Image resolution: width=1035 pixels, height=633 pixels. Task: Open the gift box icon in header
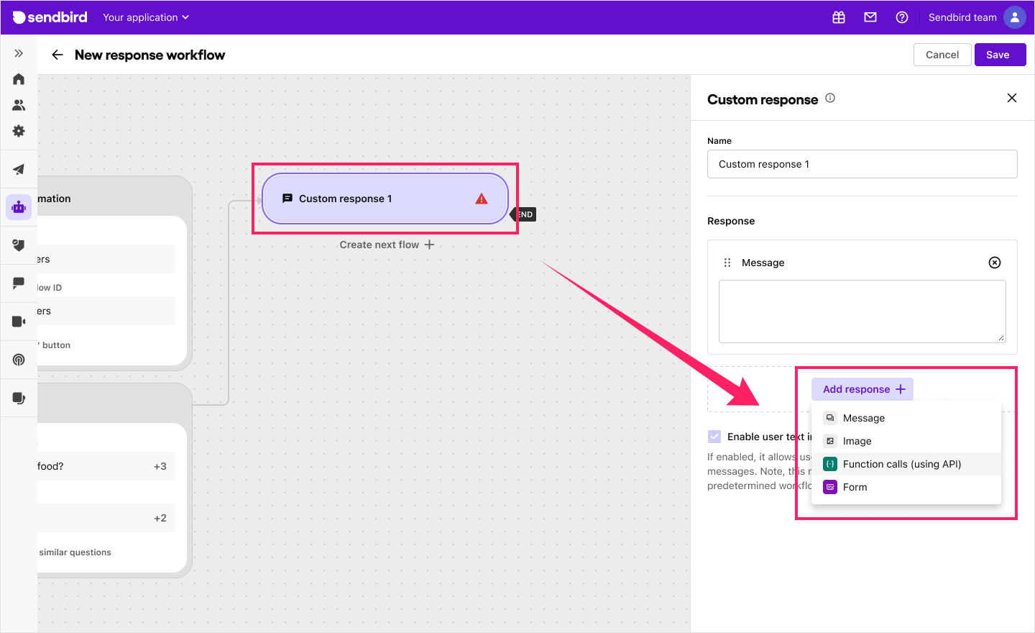click(839, 17)
